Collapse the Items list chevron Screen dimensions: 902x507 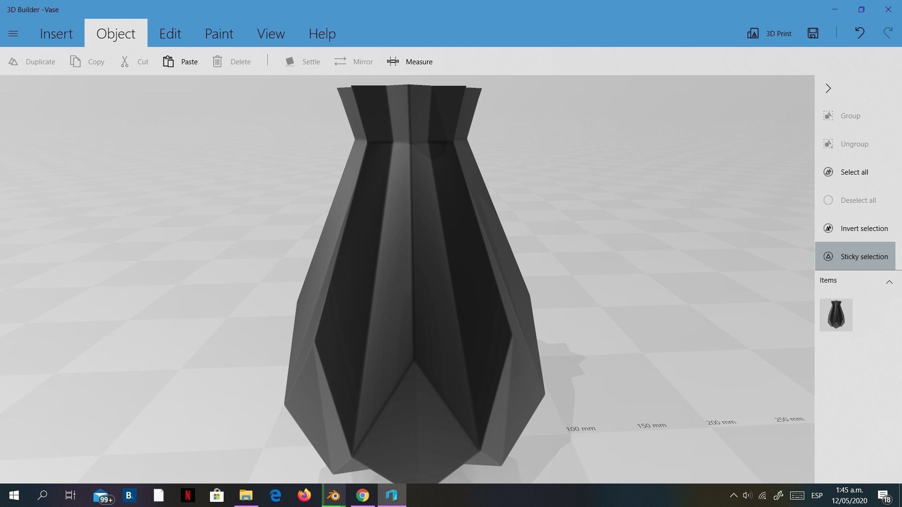click(889, 282)
